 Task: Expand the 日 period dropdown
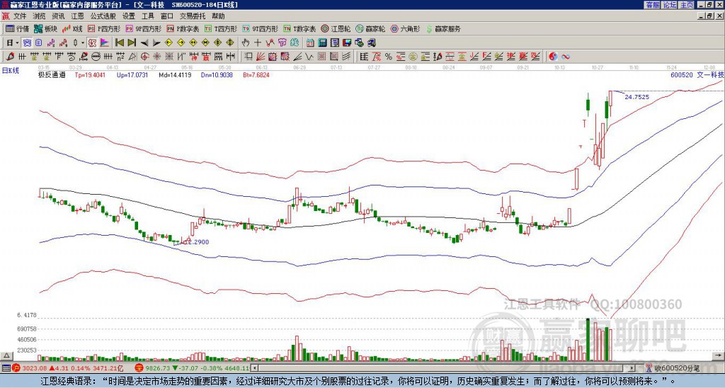pos(17,43)
